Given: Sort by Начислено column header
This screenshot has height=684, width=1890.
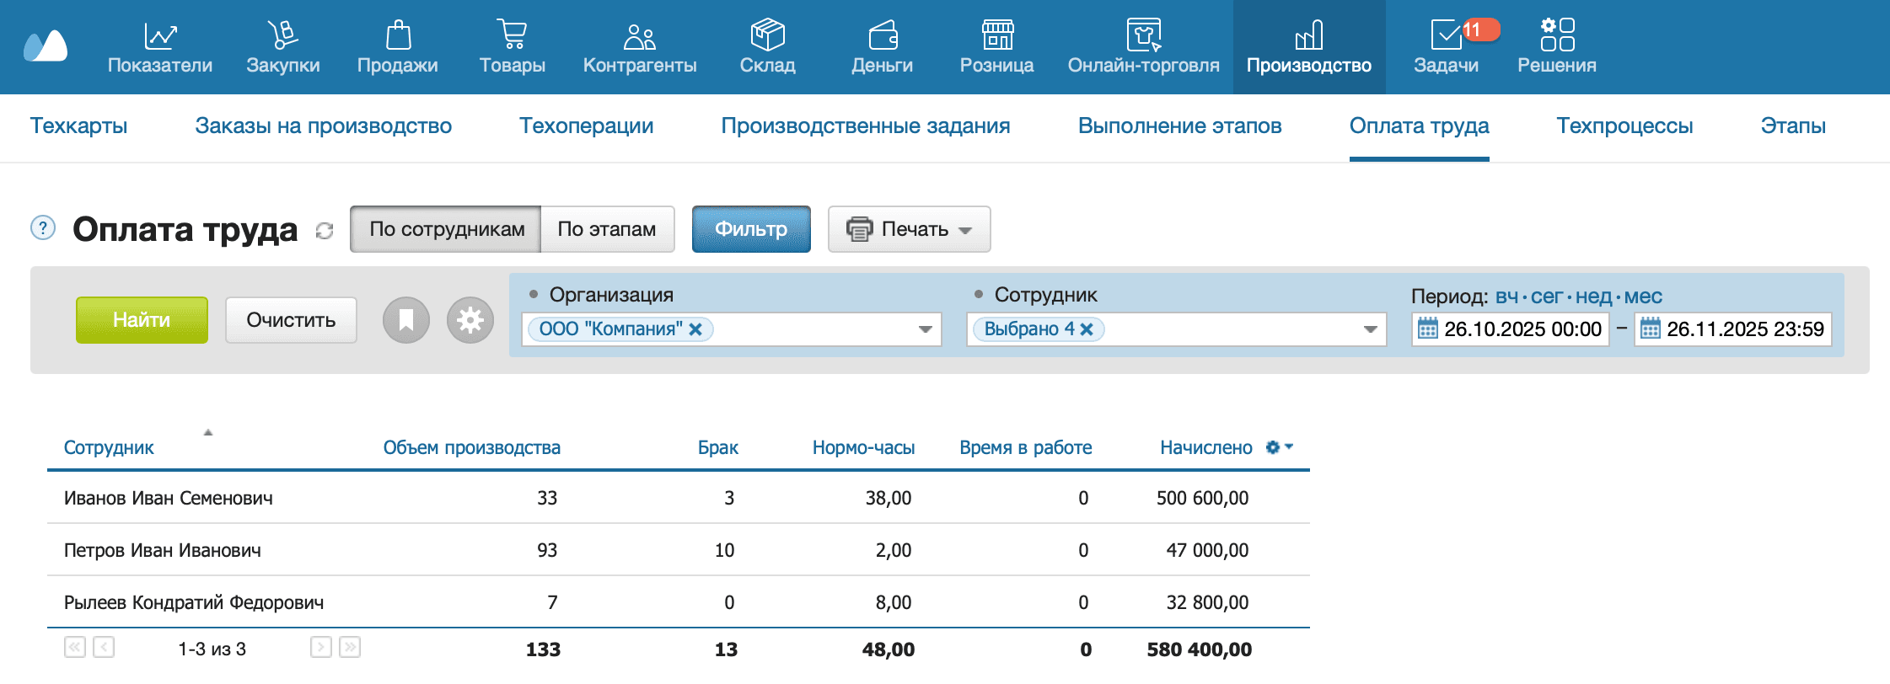Looking at the screenshot, I should 1206,448.
